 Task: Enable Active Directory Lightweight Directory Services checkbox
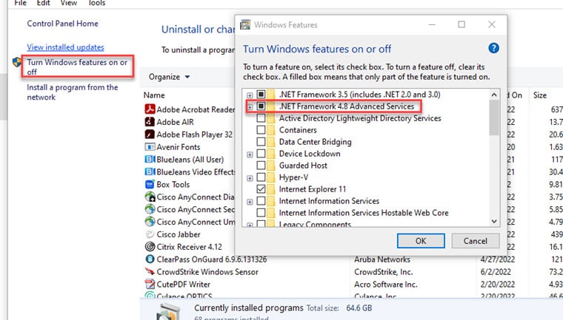pos(261,118)
